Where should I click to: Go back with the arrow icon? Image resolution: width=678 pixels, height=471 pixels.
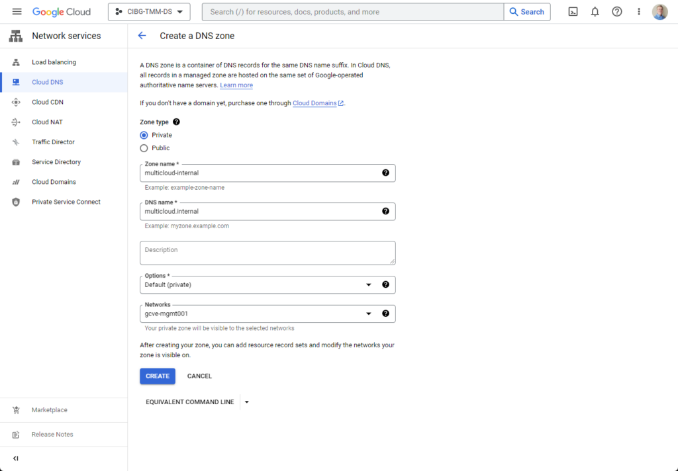coord(142,36)
